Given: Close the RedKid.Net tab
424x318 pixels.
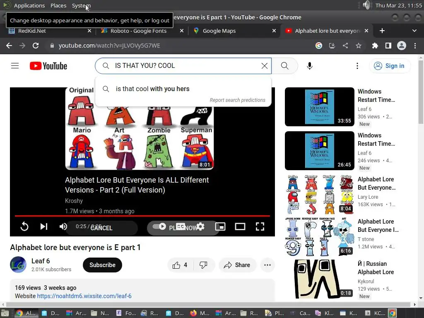Looking at the screenshot, I should coord(89,31).
